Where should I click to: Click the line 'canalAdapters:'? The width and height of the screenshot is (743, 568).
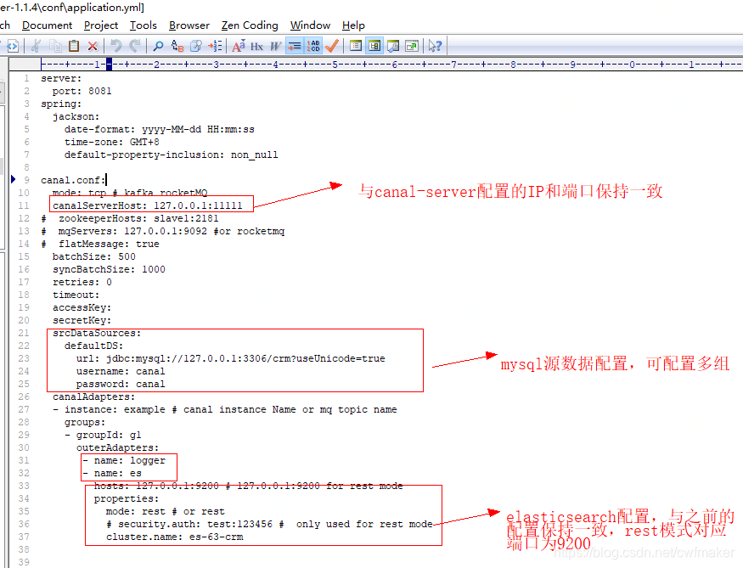[93, 396]
